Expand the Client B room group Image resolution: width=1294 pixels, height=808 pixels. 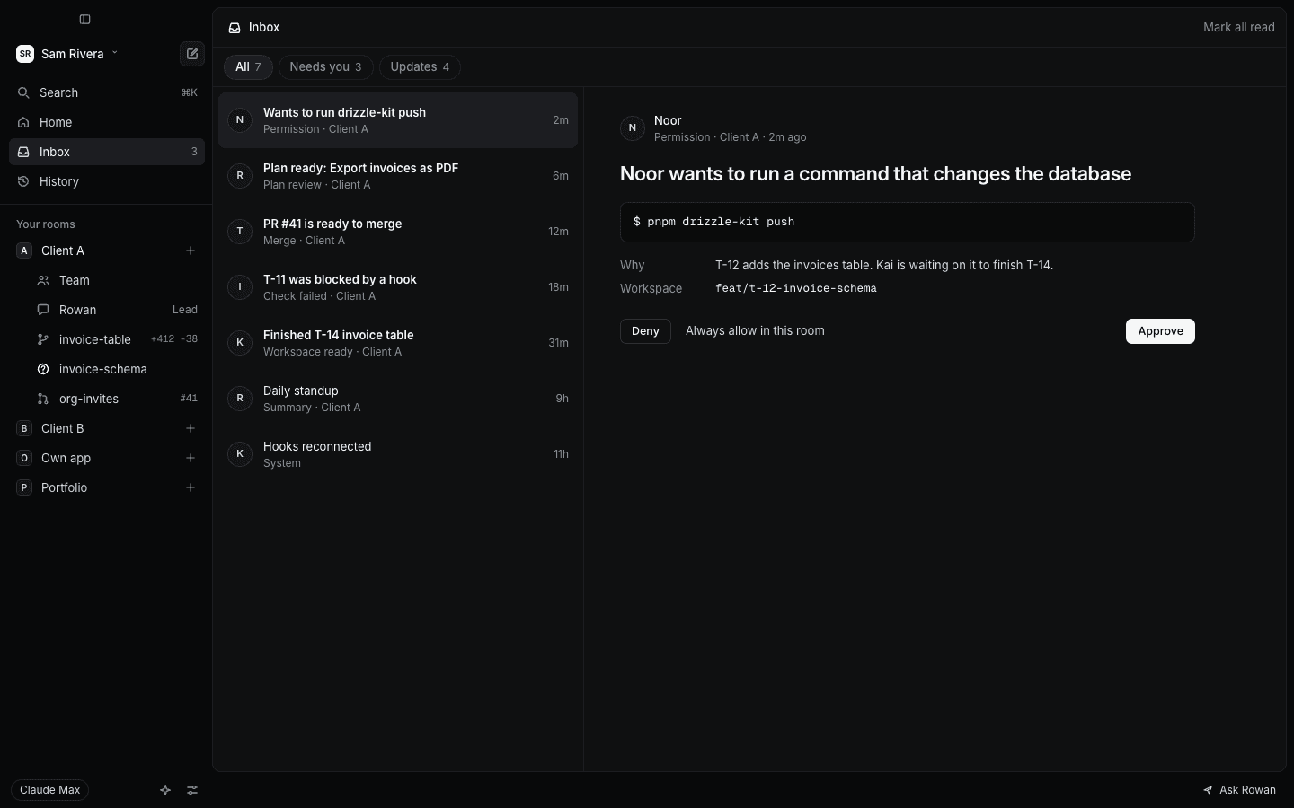point(107,428)
